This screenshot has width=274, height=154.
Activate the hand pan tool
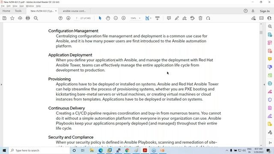tap(108, 18)
